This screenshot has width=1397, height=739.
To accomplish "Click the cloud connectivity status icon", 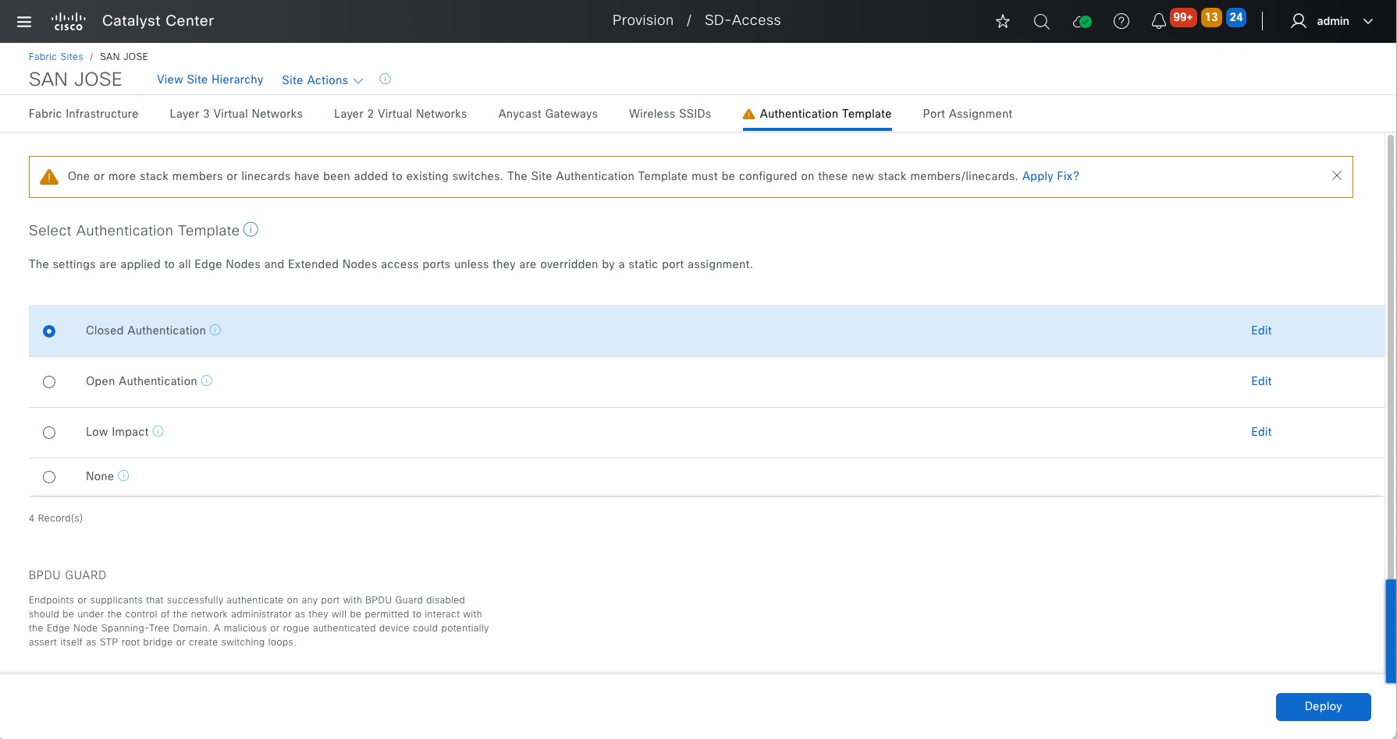I will click(1082, 22).
